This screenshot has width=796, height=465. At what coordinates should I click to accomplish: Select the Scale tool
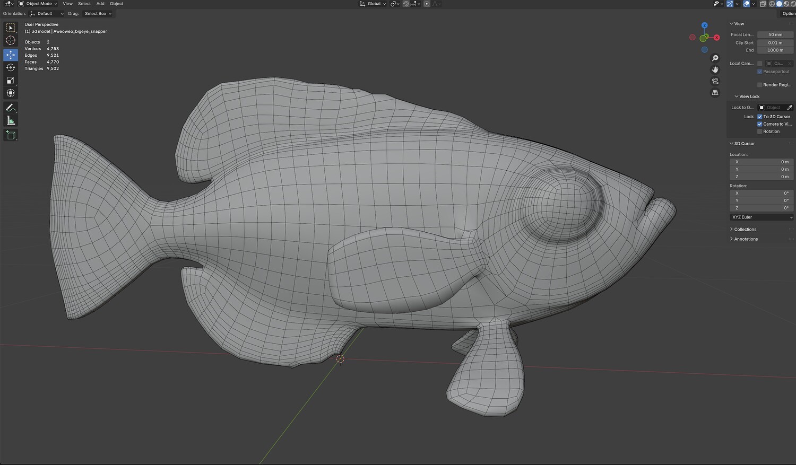coord(11,80)
